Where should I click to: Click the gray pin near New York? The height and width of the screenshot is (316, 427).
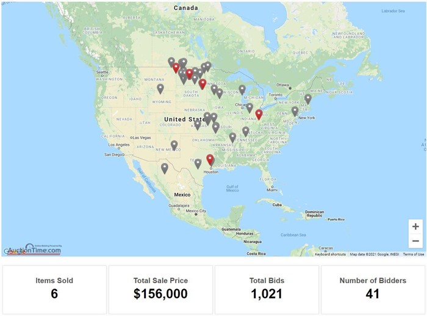[295, 112]
